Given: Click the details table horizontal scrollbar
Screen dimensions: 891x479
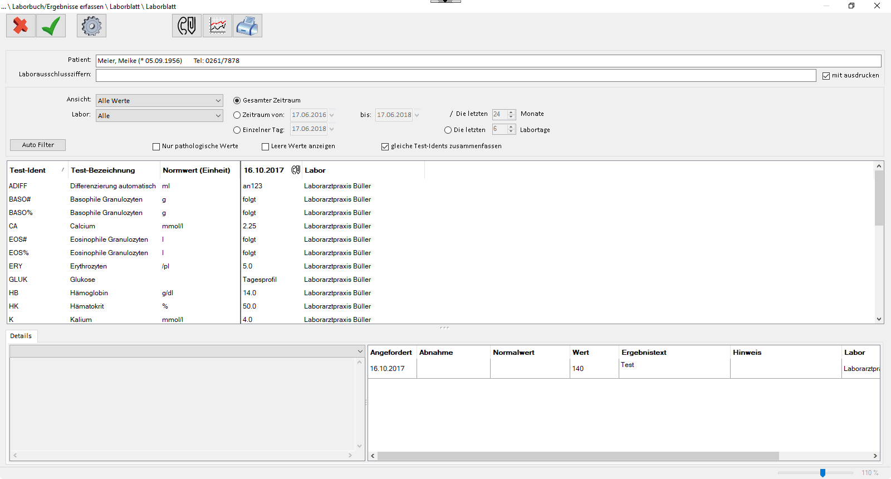Looking at the screenshot, I should point(578,456).
